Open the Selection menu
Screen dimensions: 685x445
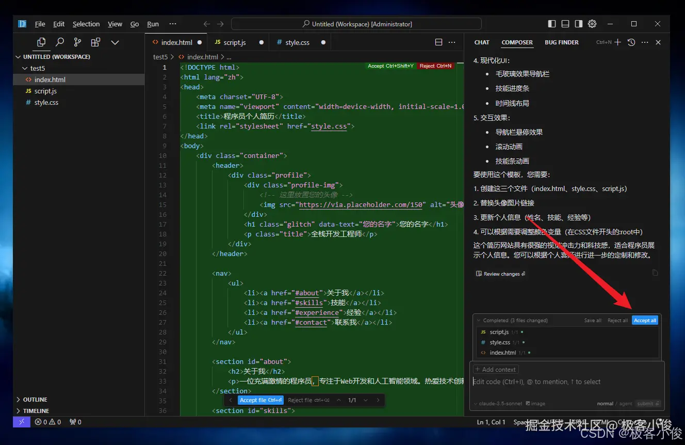(86, 24)
